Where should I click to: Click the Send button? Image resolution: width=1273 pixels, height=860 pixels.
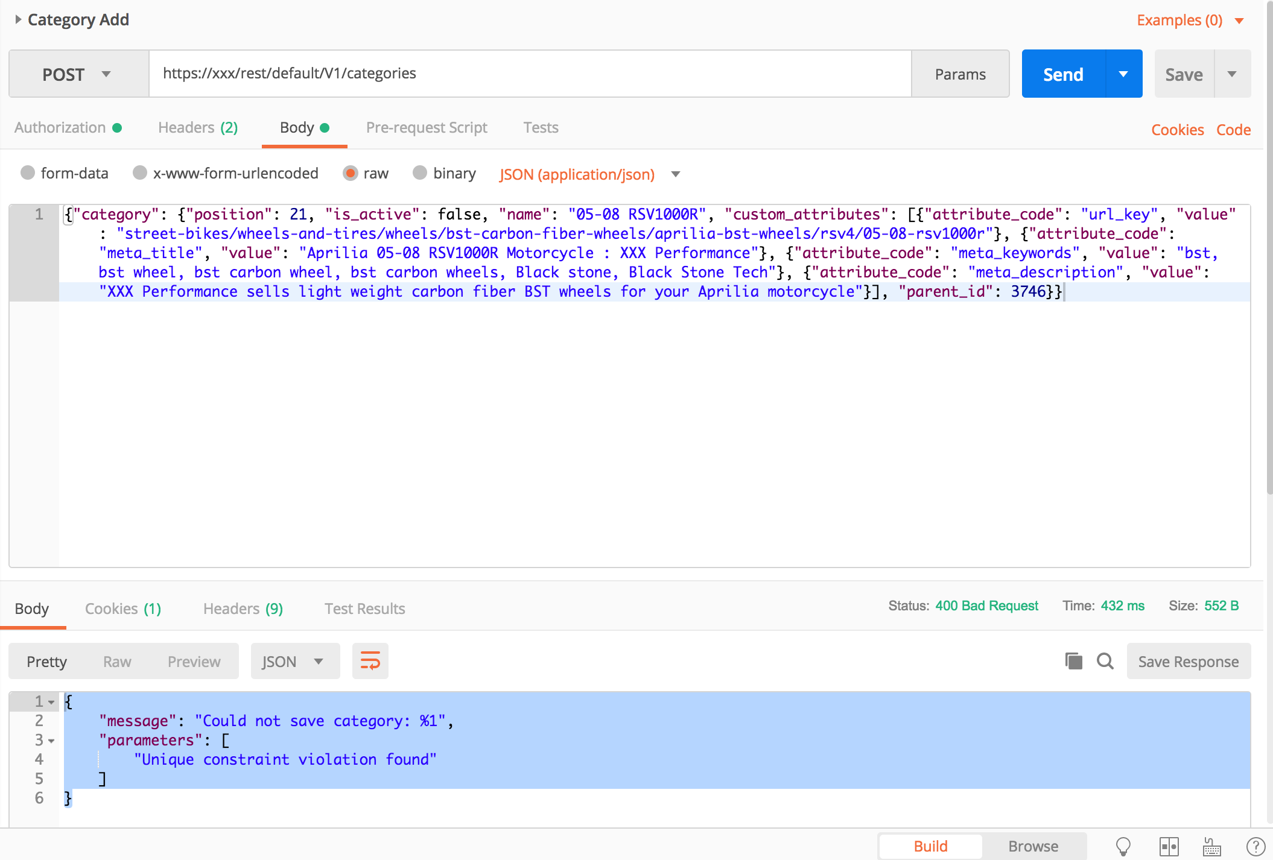tap(1062, 74)
